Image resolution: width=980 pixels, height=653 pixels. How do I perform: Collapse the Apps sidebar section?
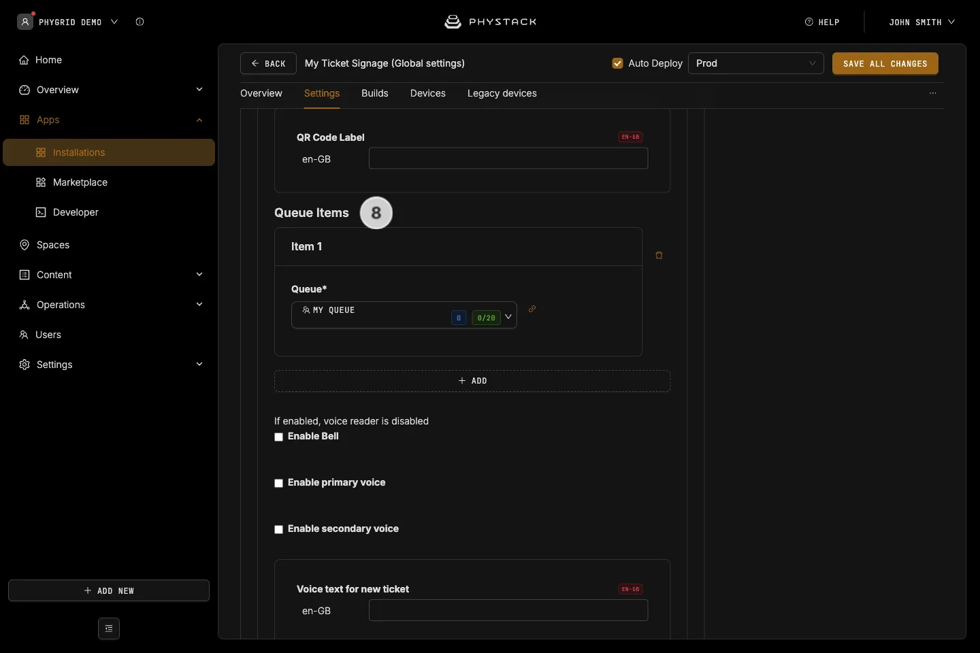[199, 120]
